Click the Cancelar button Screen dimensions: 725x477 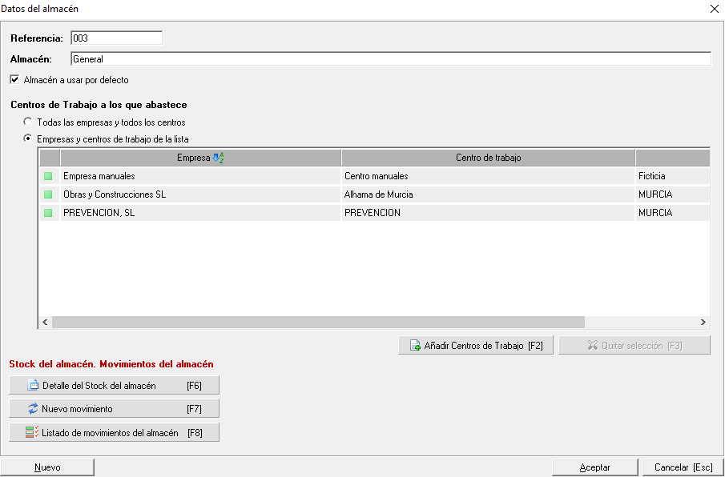click(x=683, y=467)
